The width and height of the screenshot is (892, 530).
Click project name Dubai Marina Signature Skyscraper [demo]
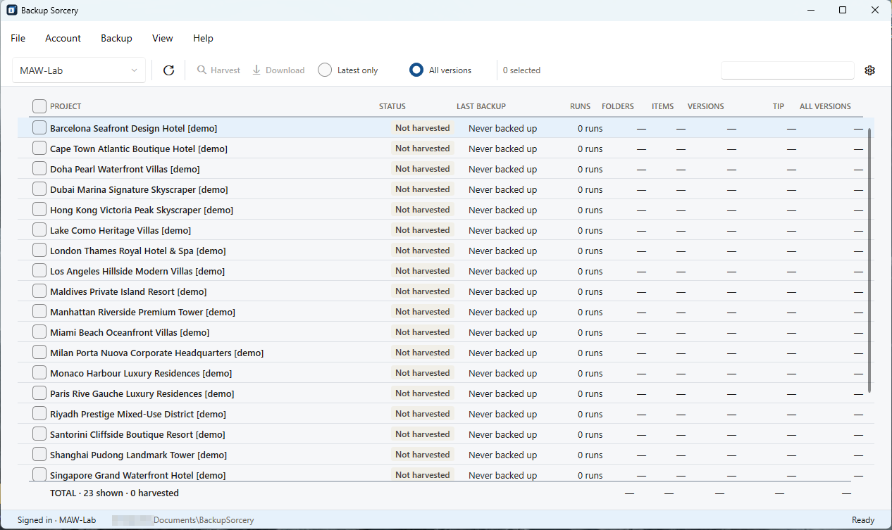[139, 189]
